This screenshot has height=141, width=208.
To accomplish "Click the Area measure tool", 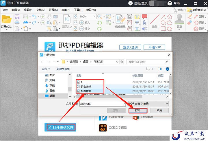I will click(x=199, y=29).
